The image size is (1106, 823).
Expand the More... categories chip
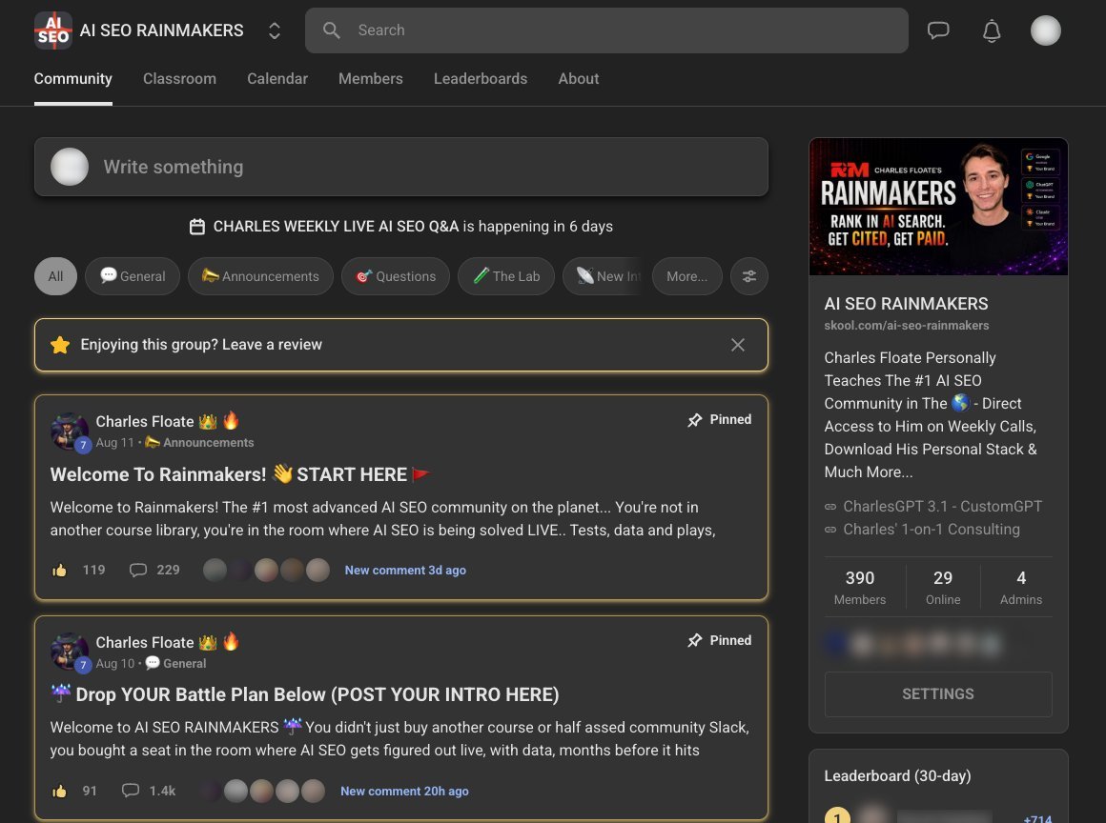[x=687, y=276]
